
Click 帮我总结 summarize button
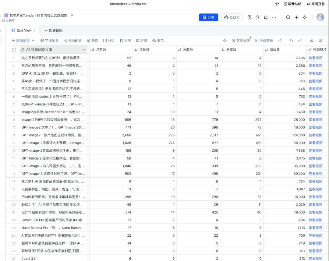click(292, 4)
